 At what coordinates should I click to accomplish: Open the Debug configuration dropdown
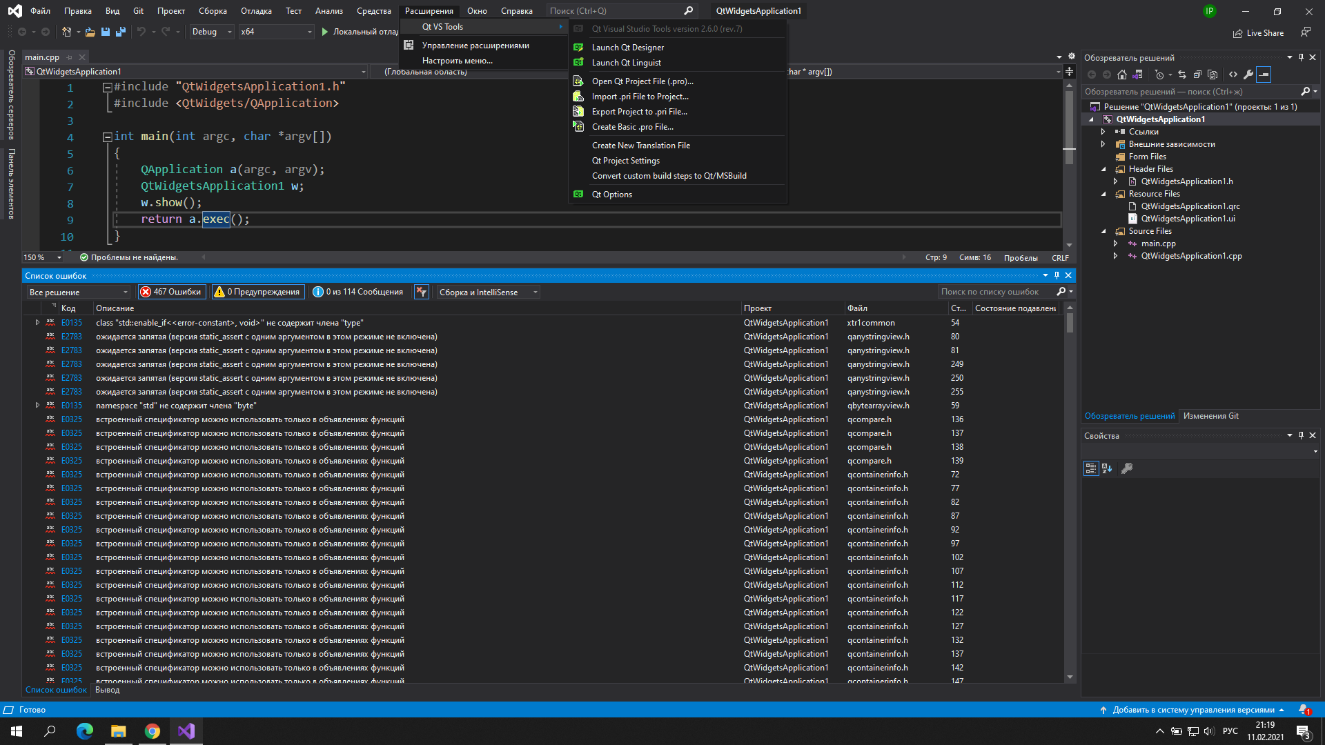212,32
